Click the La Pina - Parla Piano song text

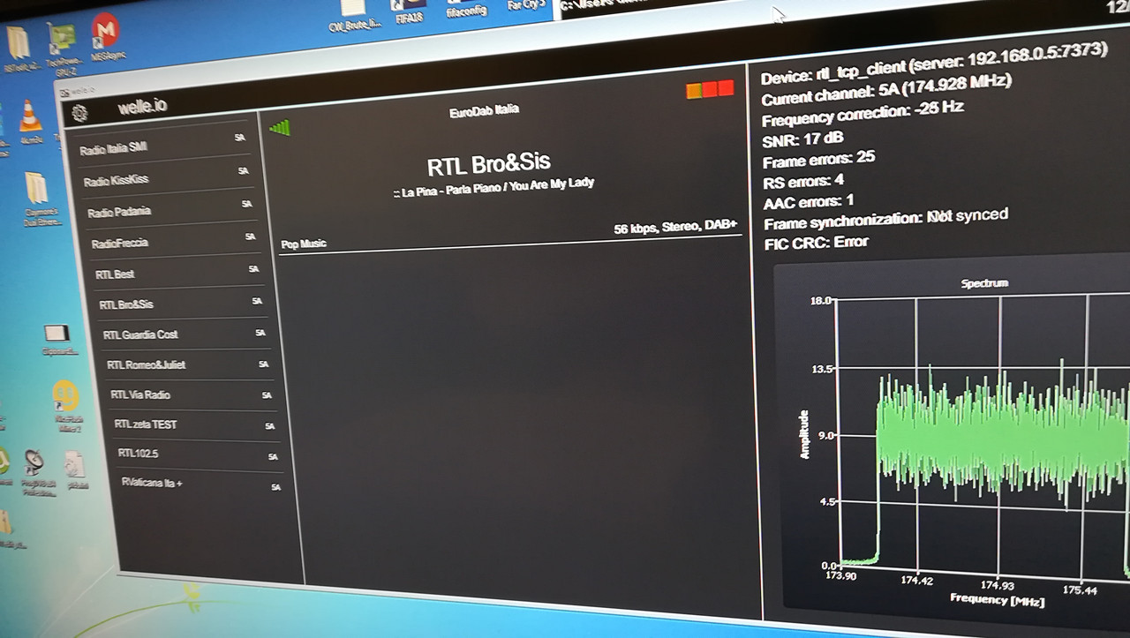[494, 188]
